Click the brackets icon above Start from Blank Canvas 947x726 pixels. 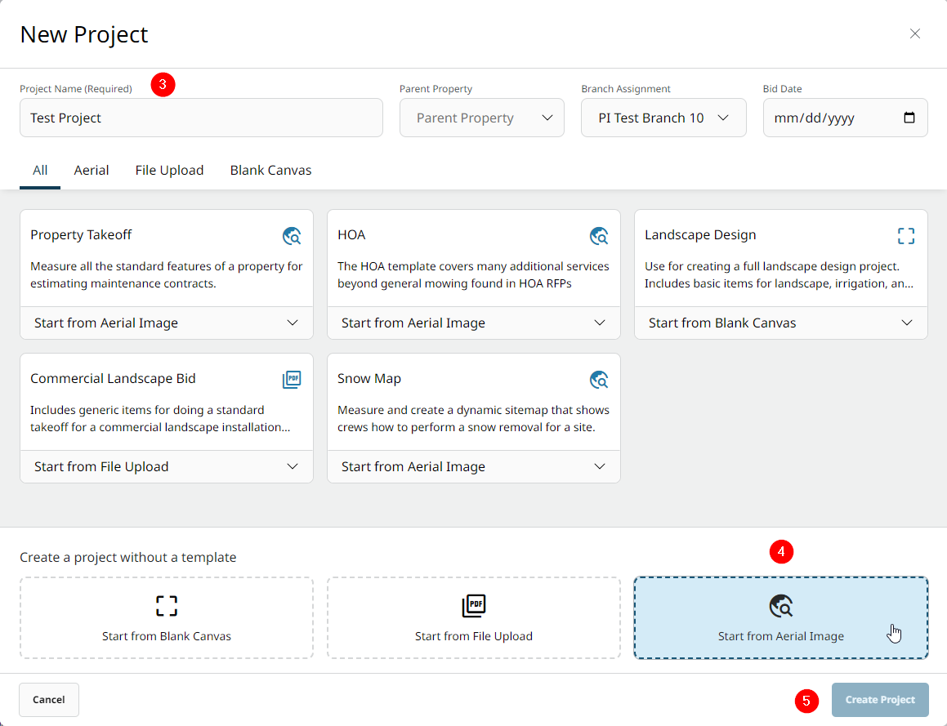click(167, 605)
